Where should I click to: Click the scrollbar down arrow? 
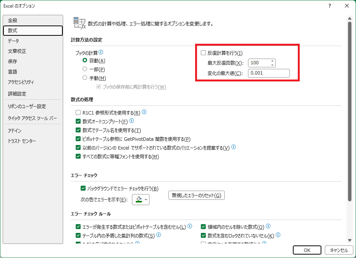coord(350,240)
